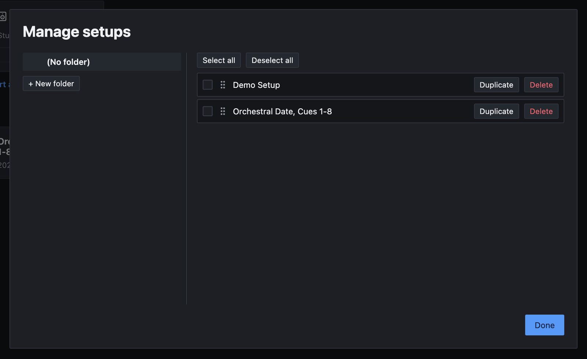The width and height of the screenshot is (587, 359).
Task: Close the dialog with Done
Action: pyautogui.click(x=544, y=325)
